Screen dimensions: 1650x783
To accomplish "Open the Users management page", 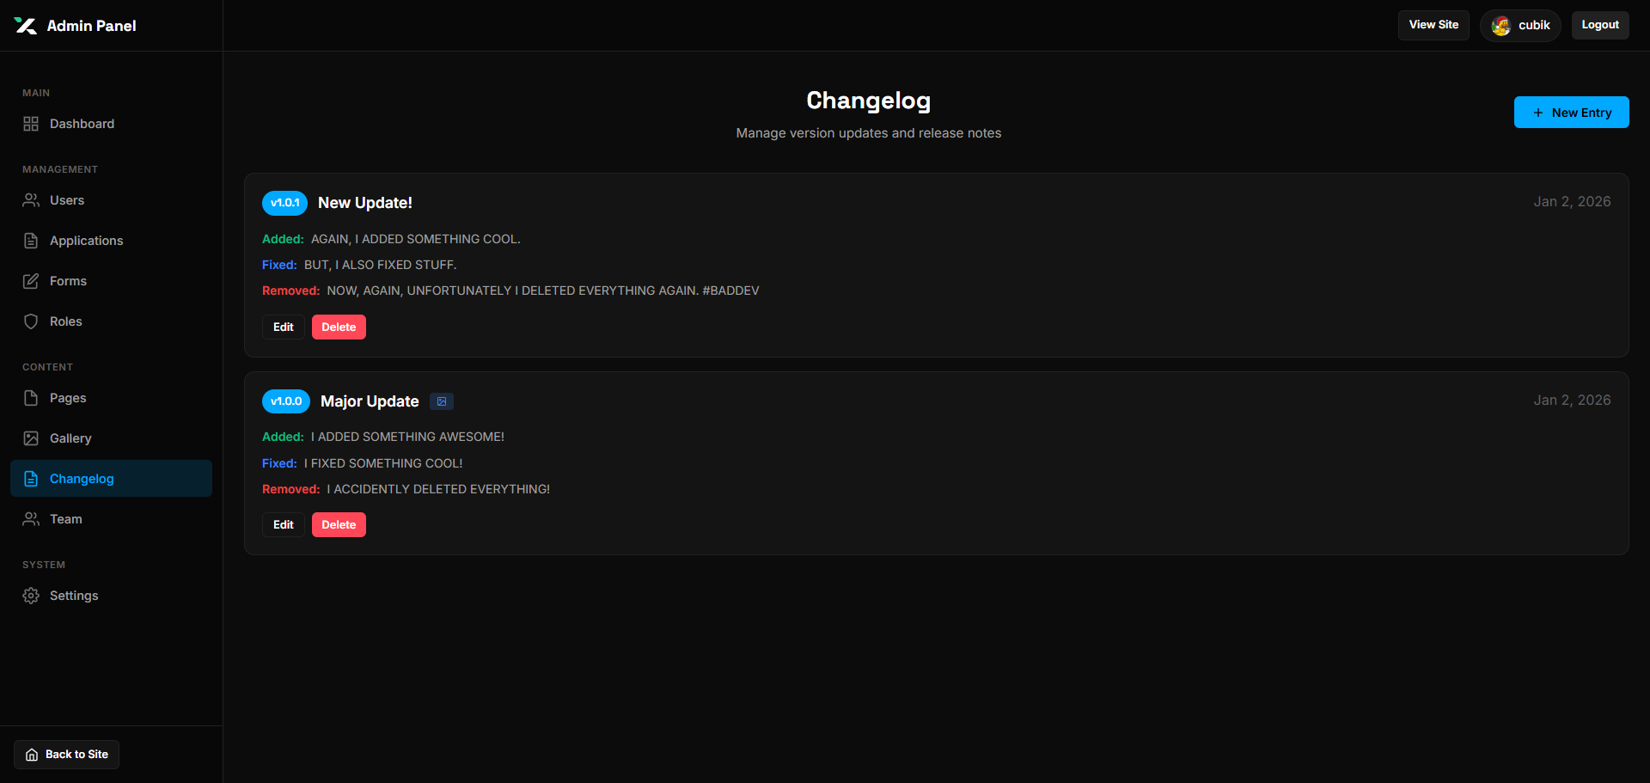I will [112, 200].
